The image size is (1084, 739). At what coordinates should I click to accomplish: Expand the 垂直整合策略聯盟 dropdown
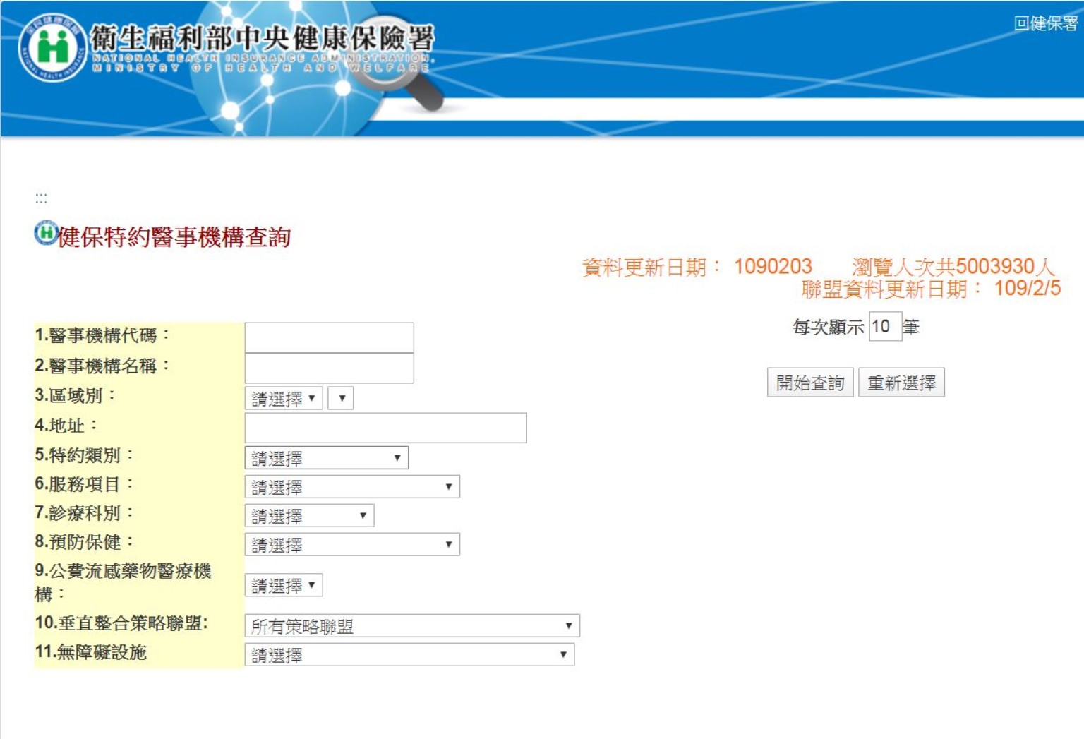click(412, 626)
